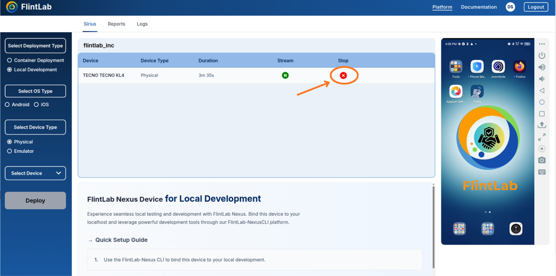
Task: Switch to the Sirius tab
Action: coord(90,24)
